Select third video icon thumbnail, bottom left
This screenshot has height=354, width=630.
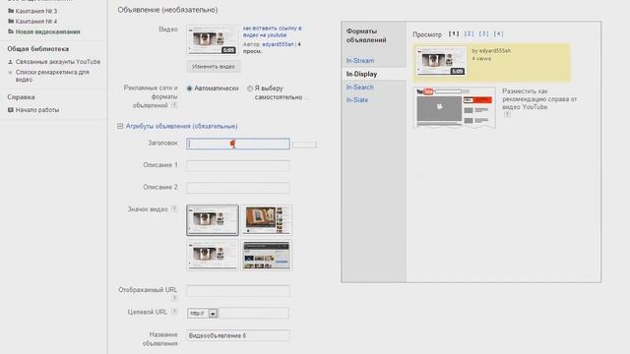point(213,256)
